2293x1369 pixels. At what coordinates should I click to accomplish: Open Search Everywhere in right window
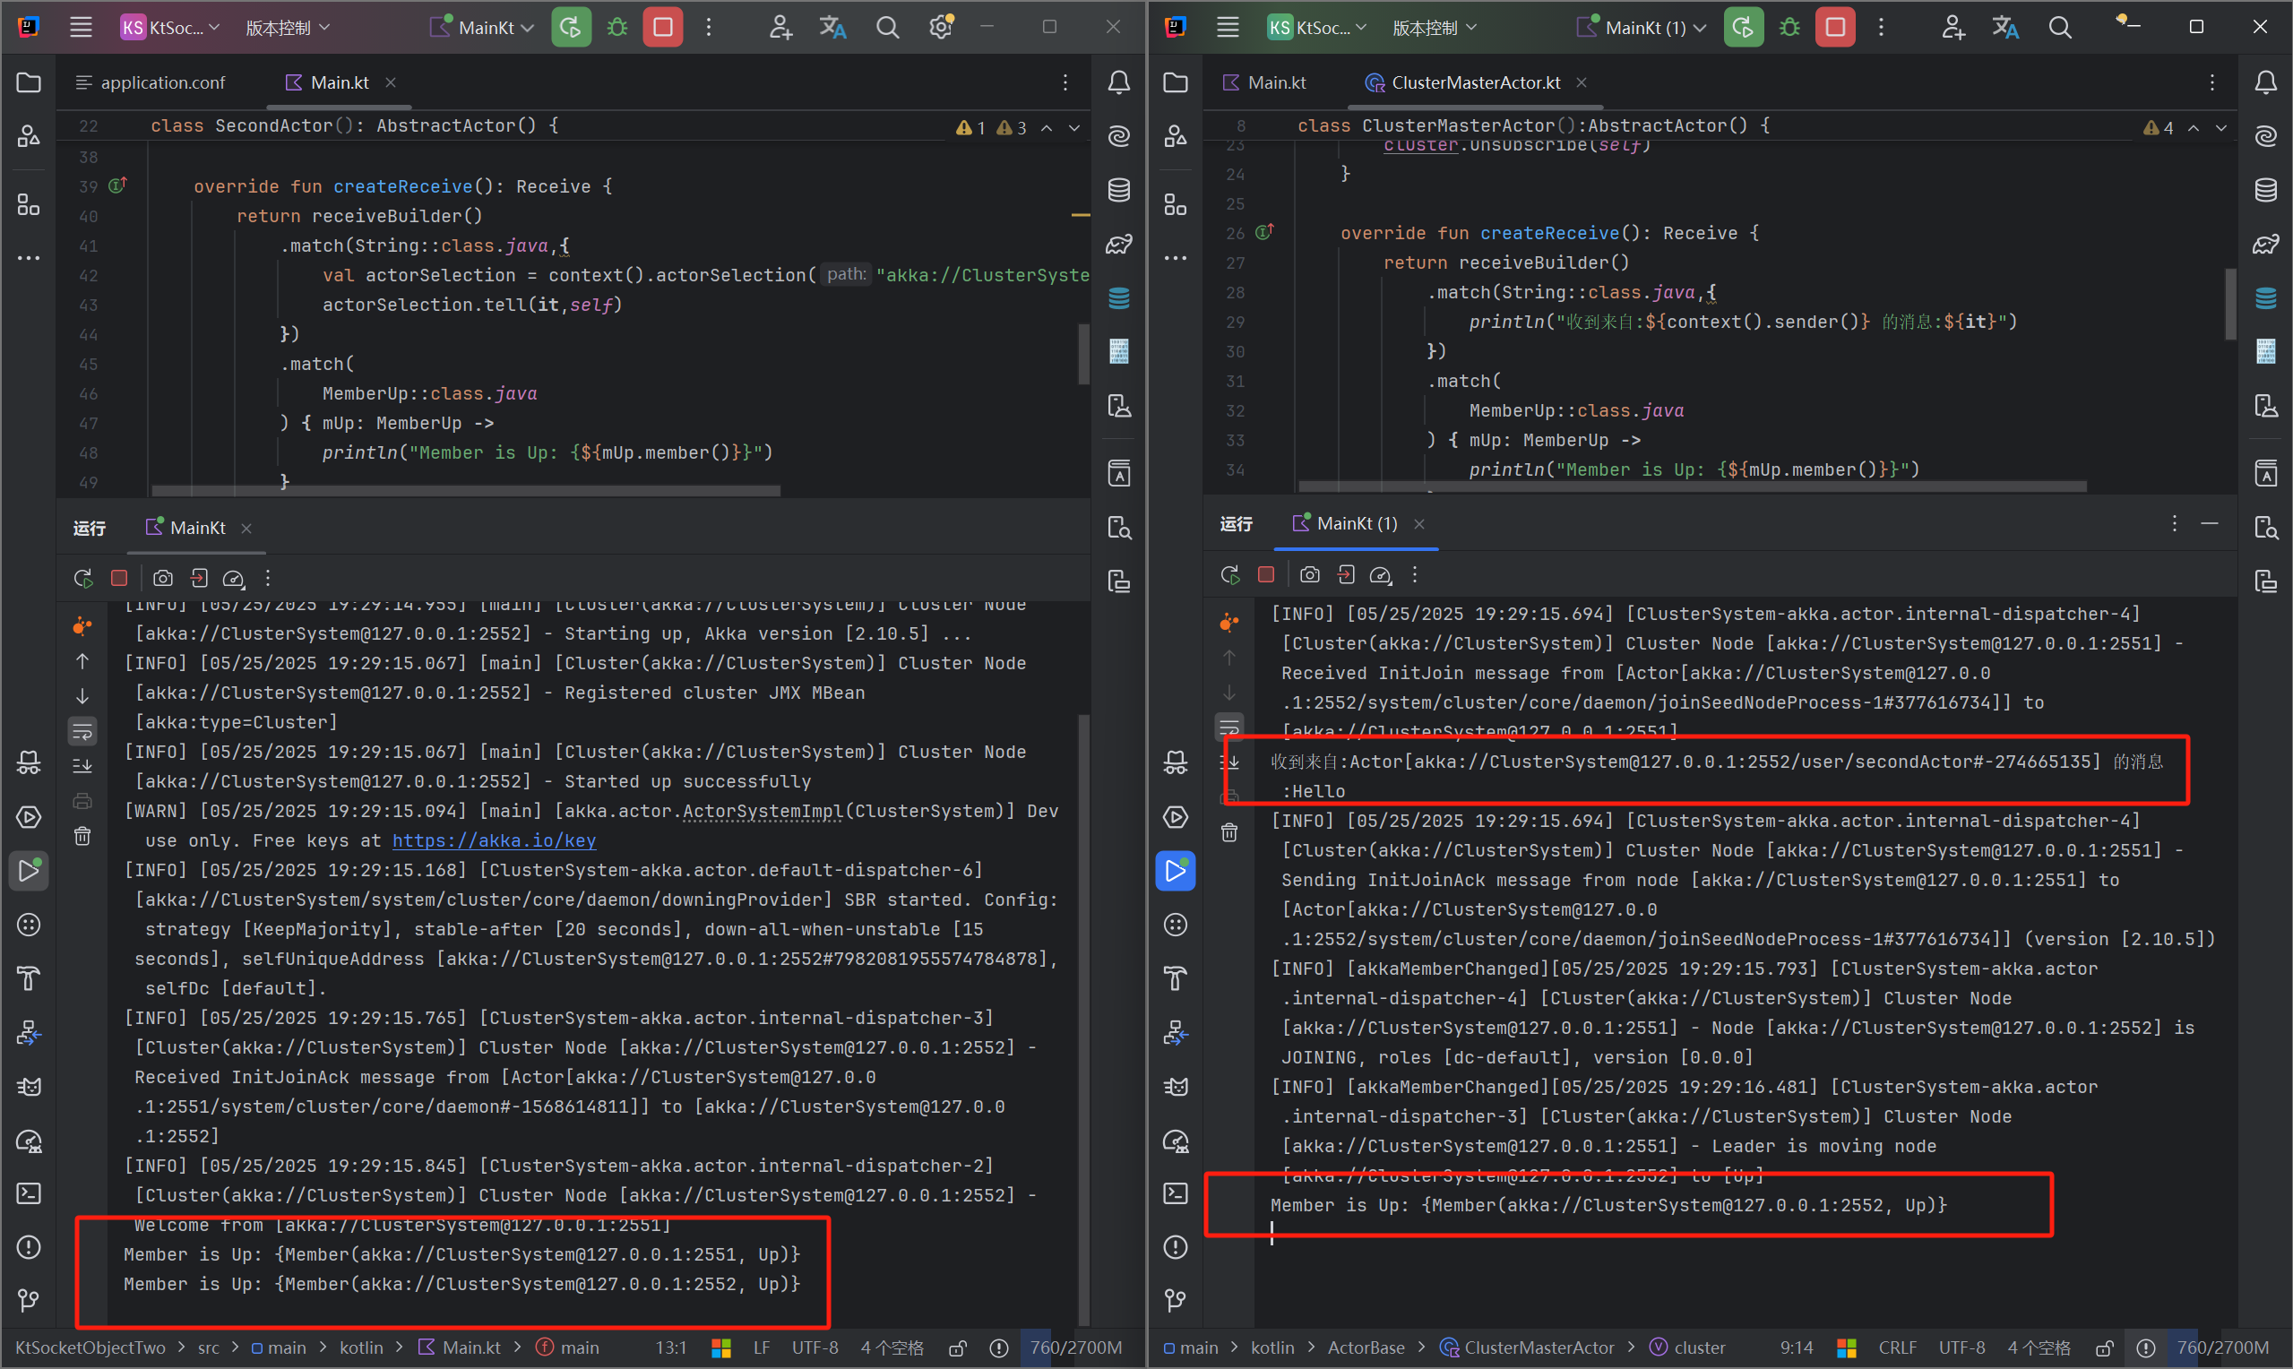pyautogui.click(x=2060, y=28)
